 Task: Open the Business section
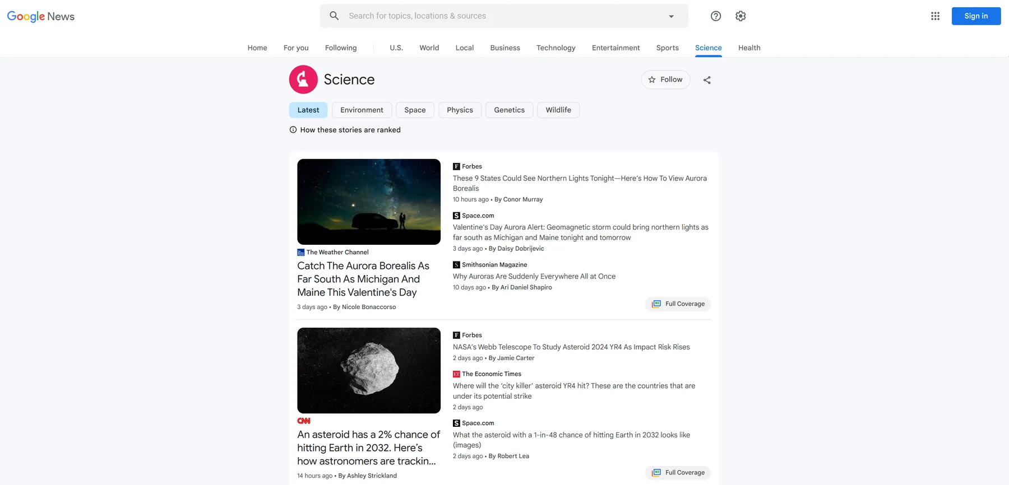click(505, 48)
